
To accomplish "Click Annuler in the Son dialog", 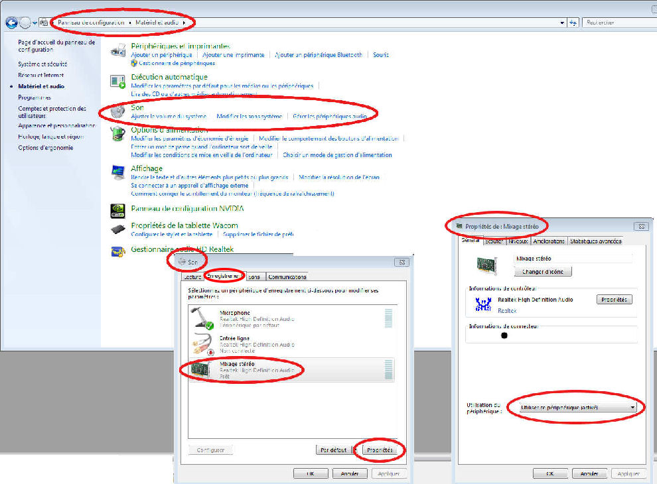I will (350, 473).
